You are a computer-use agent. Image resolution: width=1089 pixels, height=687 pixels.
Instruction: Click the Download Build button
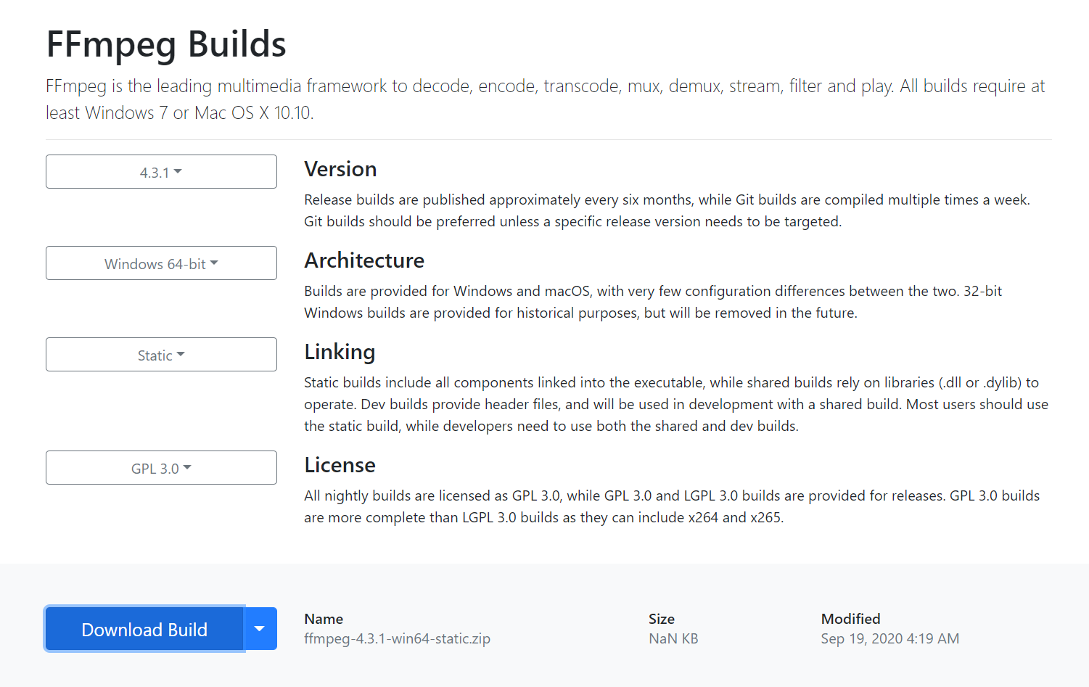144,629
